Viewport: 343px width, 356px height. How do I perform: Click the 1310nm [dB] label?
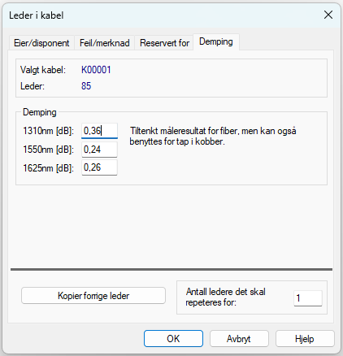[x=48, y=131]
